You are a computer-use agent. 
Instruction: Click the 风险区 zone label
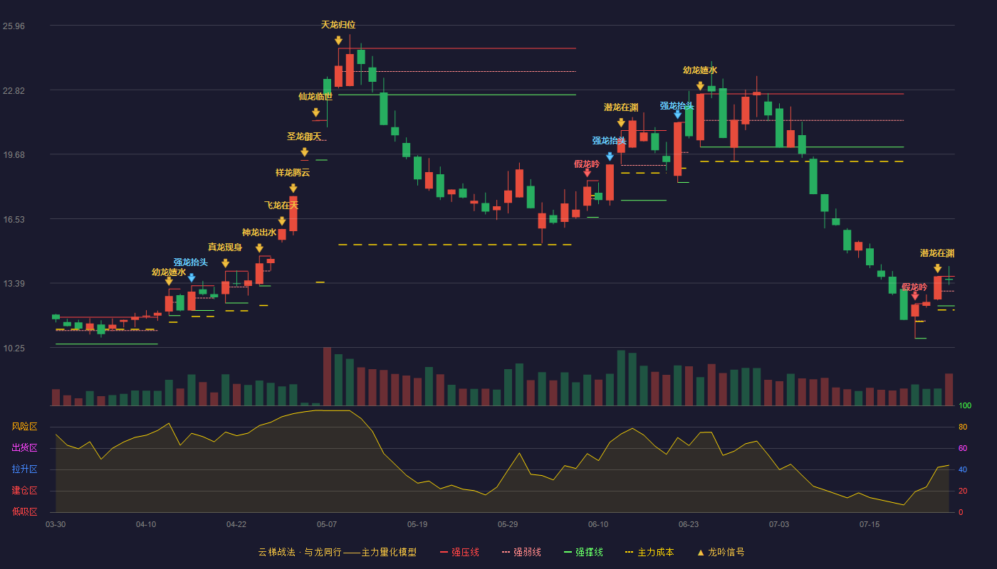[24, 427]
